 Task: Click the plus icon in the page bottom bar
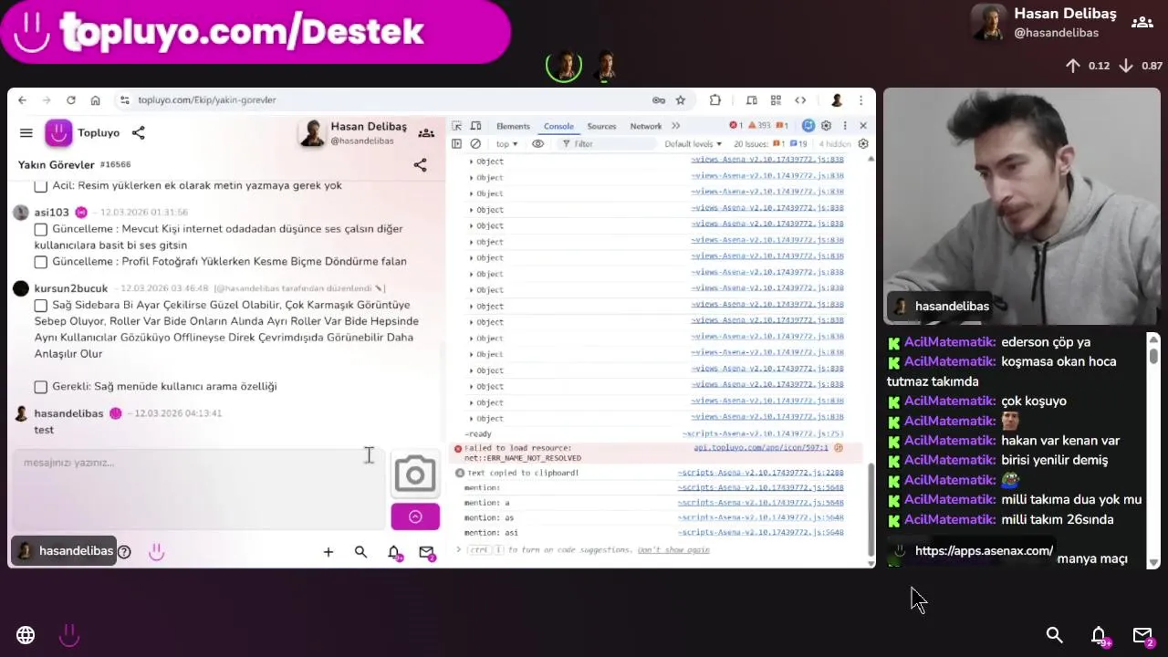(328, 552)
